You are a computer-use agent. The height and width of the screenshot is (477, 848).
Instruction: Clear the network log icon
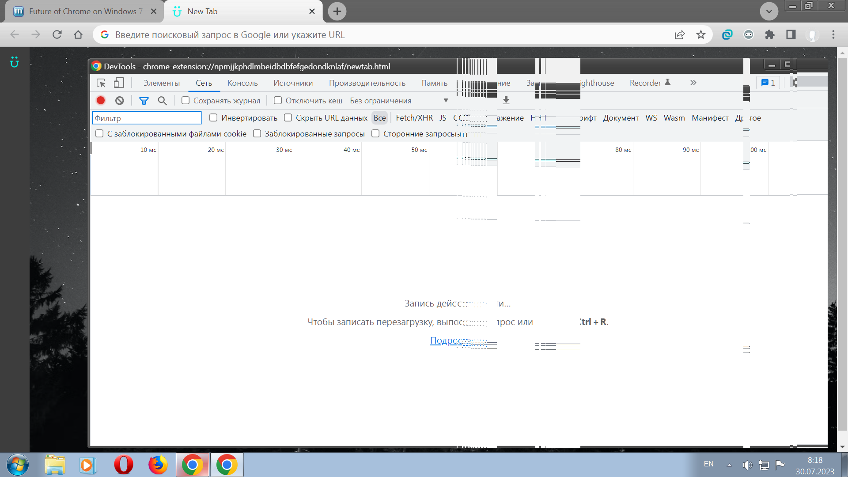120,101
